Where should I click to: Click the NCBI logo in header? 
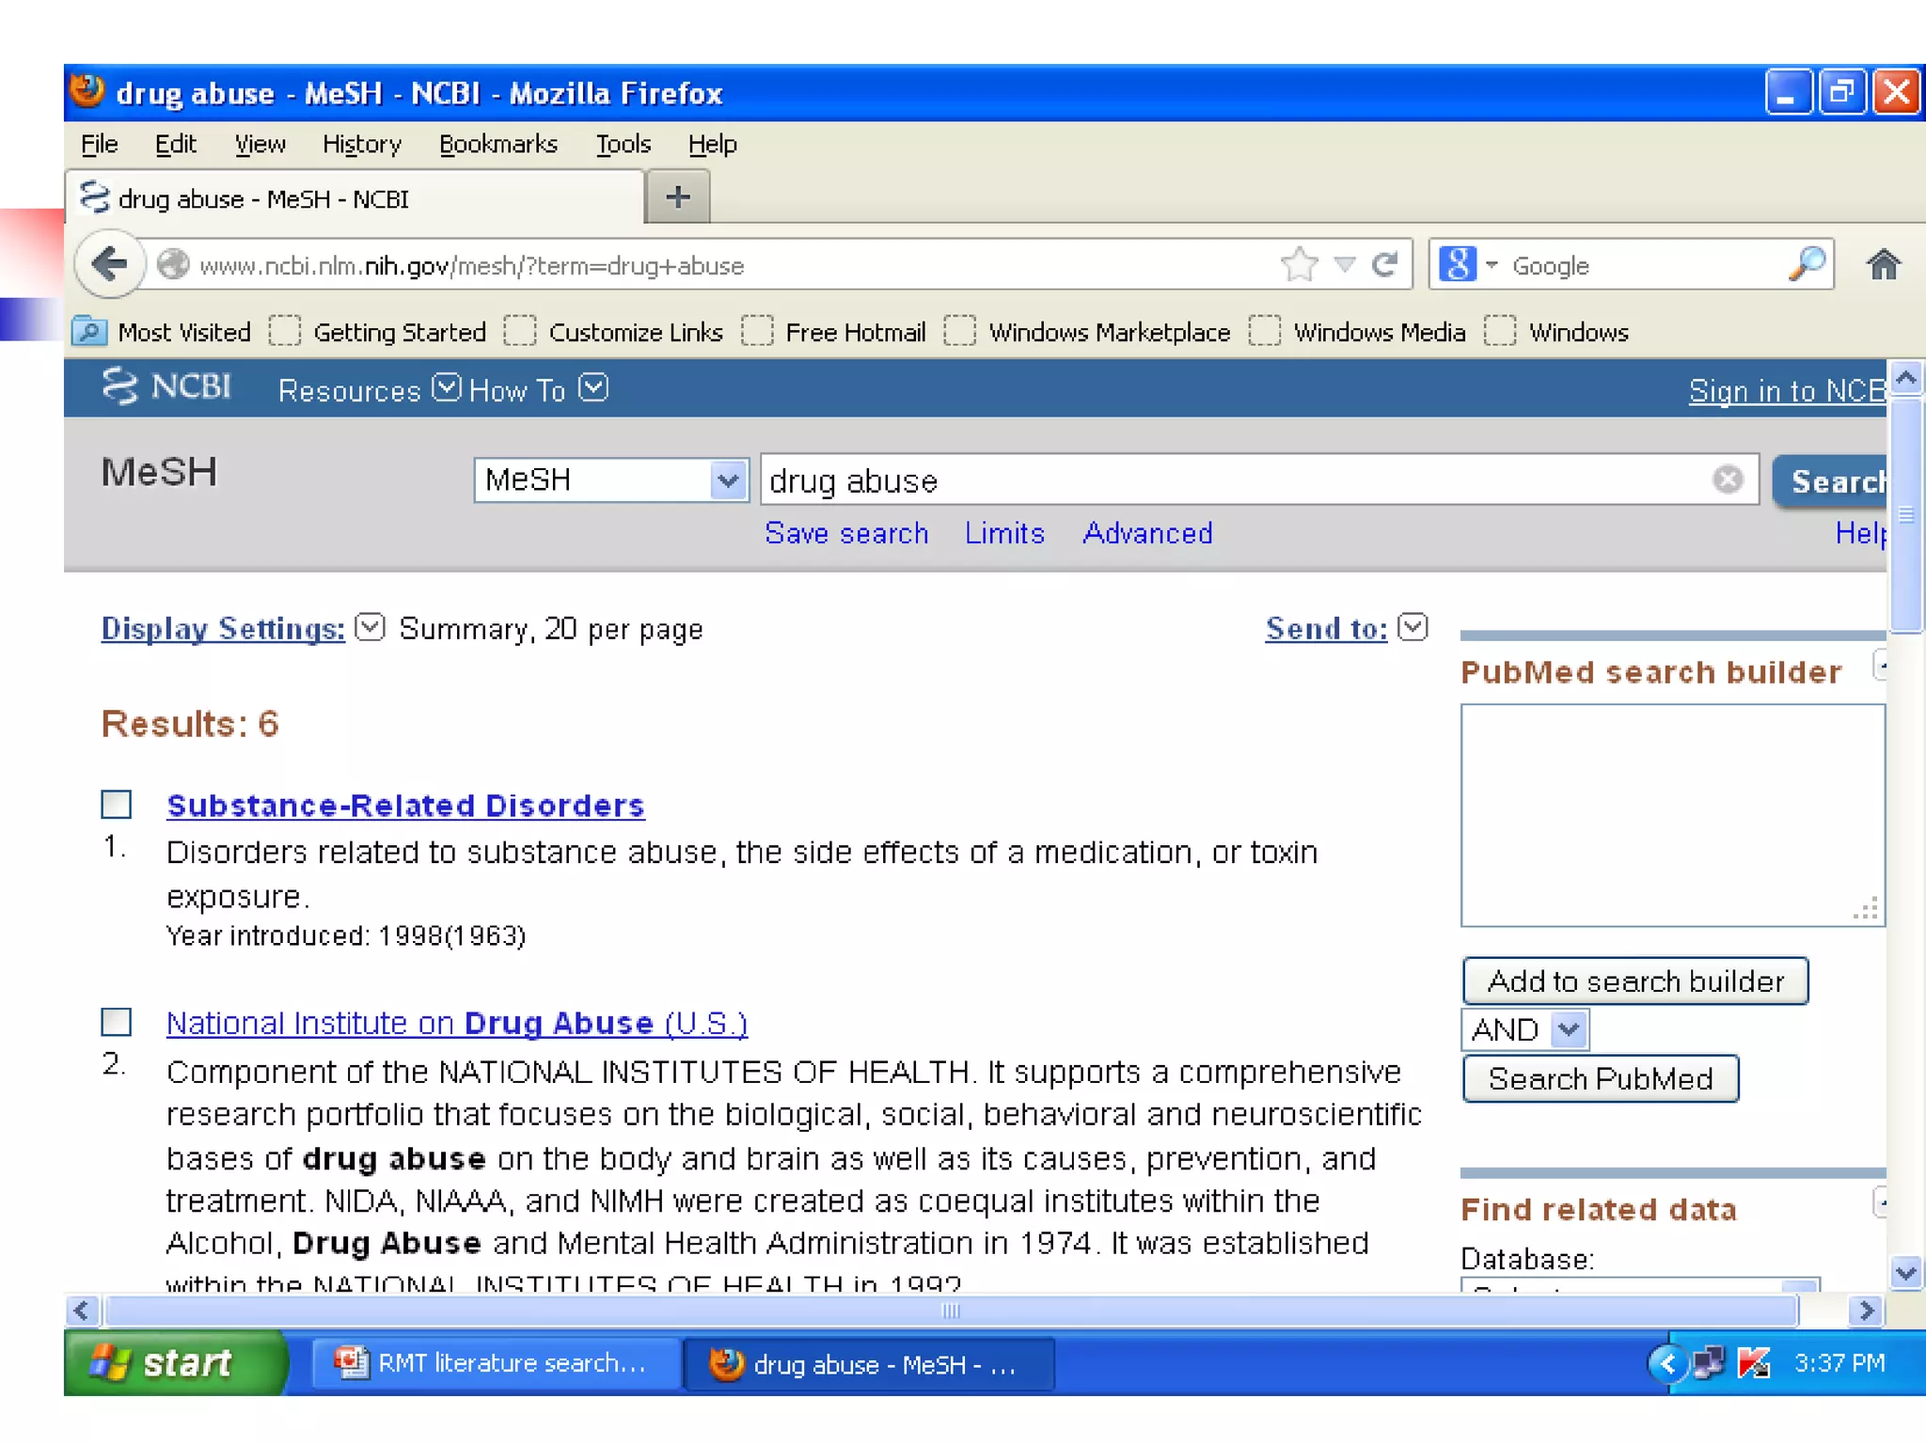pos(167,386)
